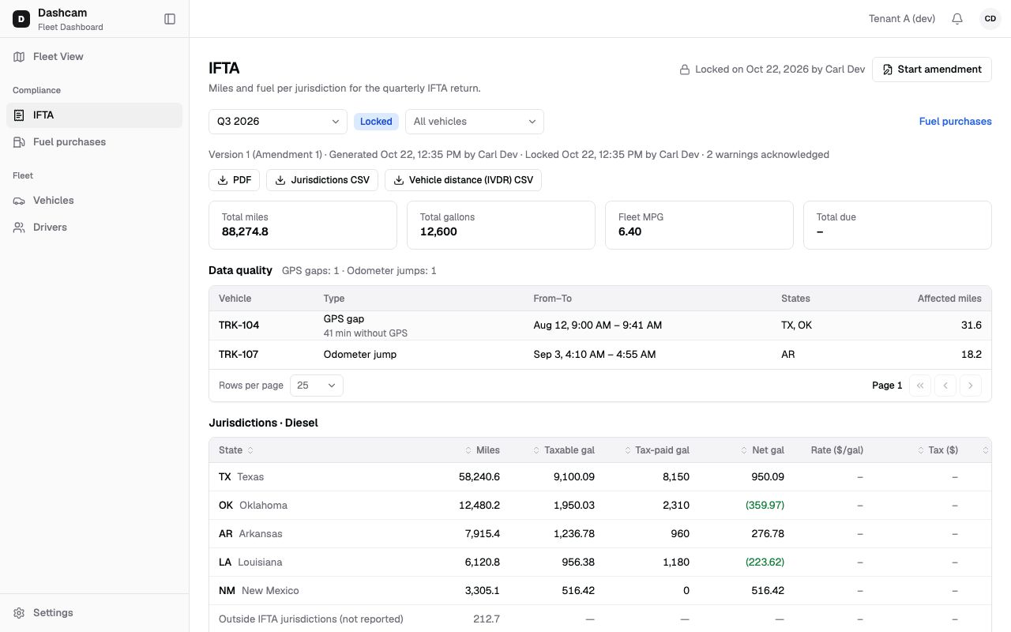Open Settings in sidebar
1011x632 pixels.
(94, 613)
